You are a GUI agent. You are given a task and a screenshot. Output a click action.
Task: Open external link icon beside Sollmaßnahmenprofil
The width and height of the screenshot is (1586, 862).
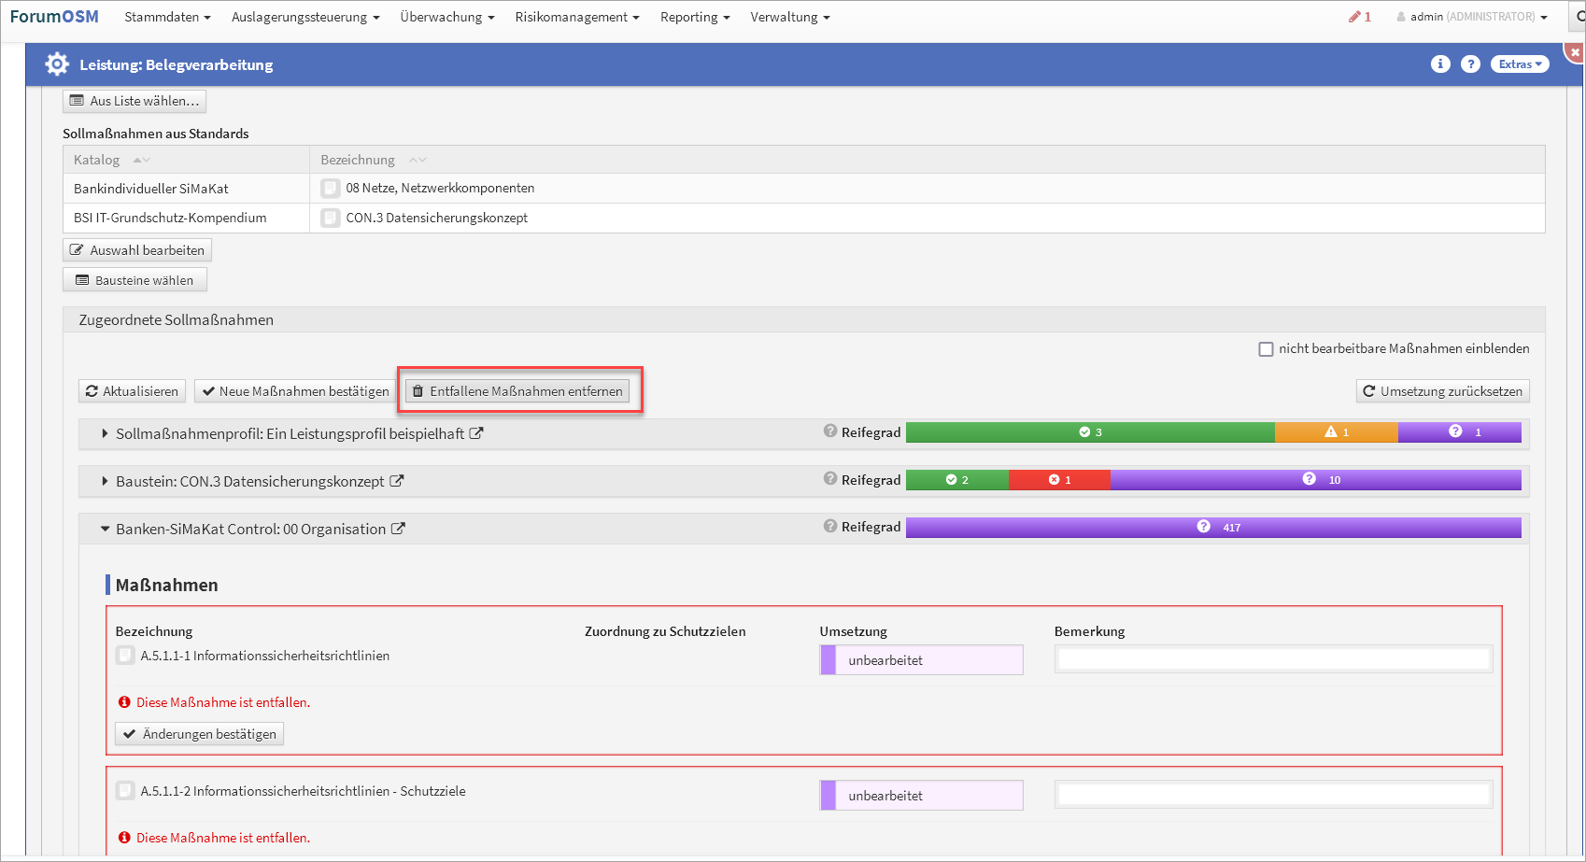pyautogui.click(x=476, y=433)
